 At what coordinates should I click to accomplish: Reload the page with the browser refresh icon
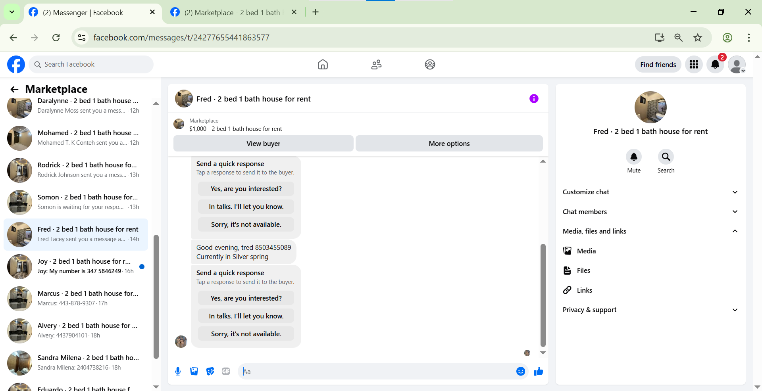coord(56,38)
